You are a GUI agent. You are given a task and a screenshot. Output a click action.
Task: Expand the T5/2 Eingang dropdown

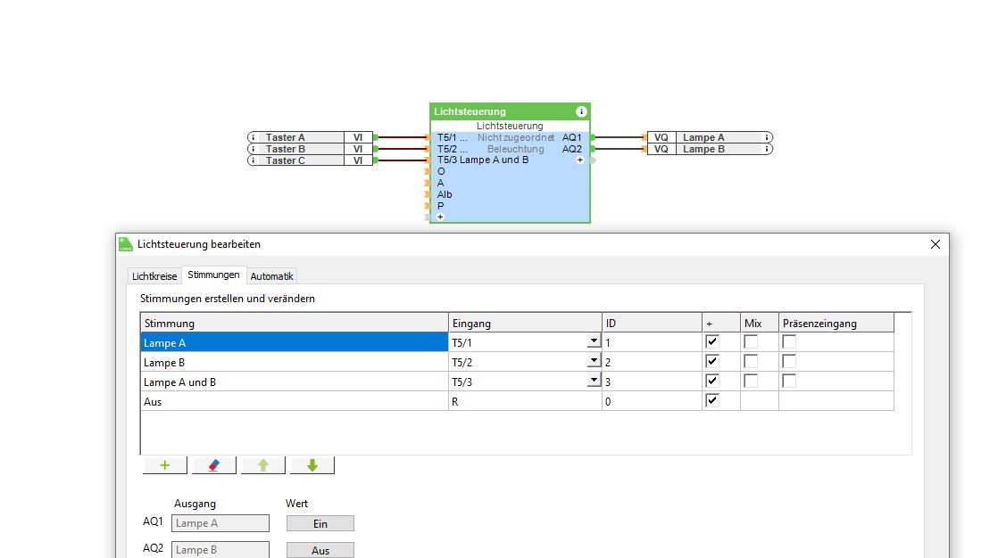click(594, 362)
